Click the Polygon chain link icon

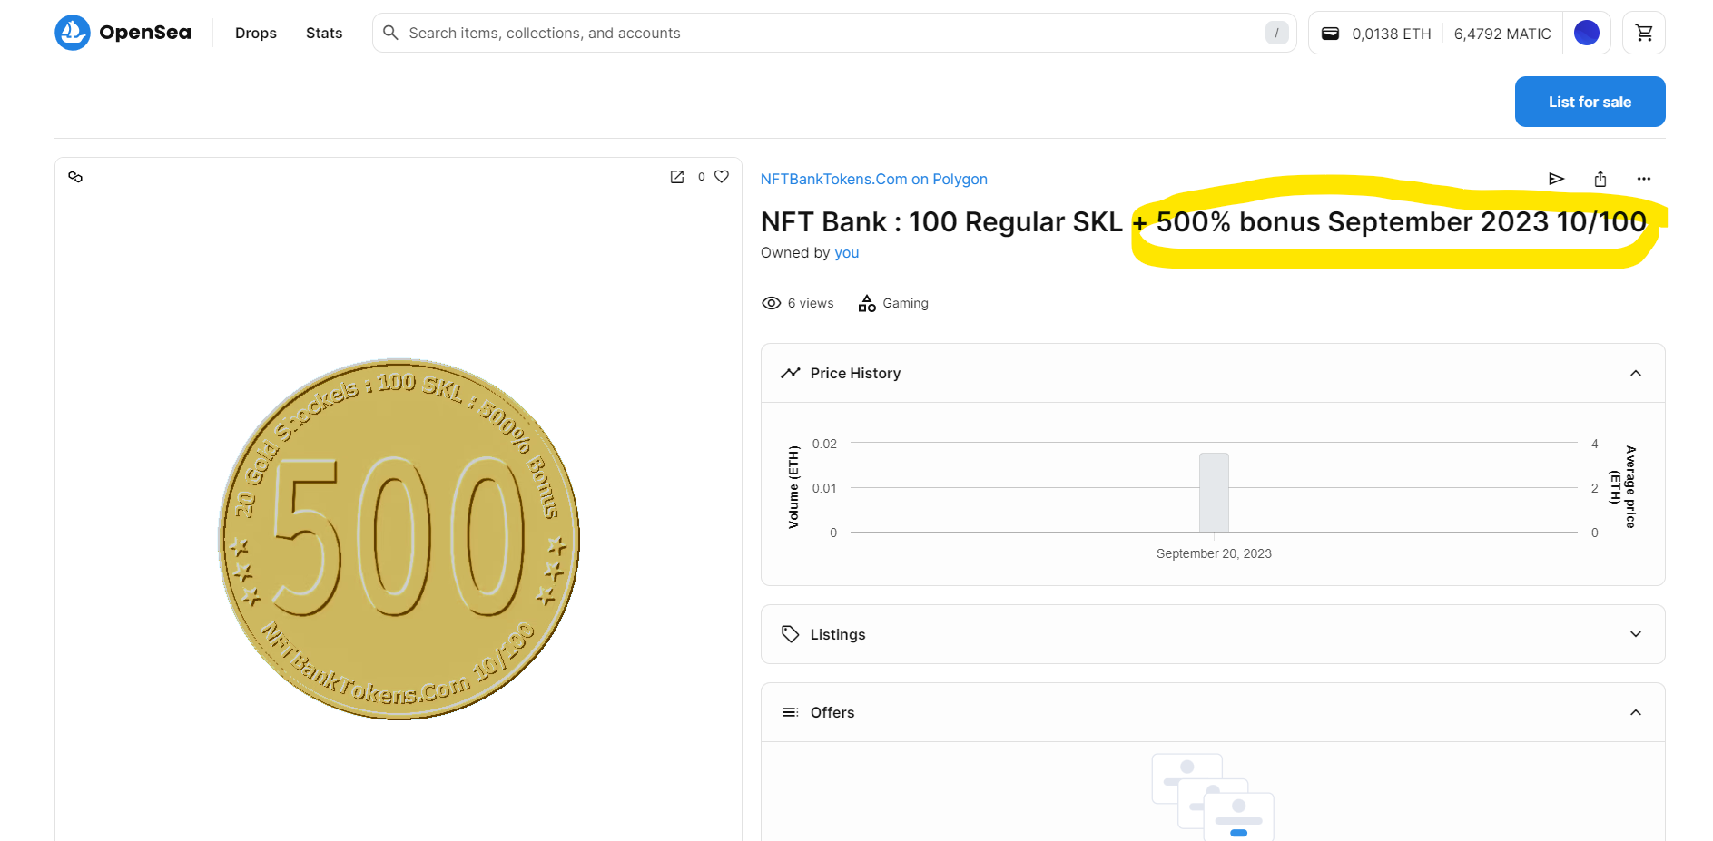pos(75,177)
